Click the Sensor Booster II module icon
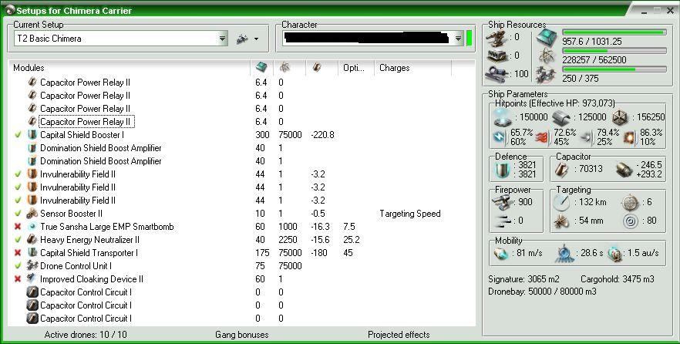The width and height of the screenshot is (680, 344). click(x=32, y=214)
